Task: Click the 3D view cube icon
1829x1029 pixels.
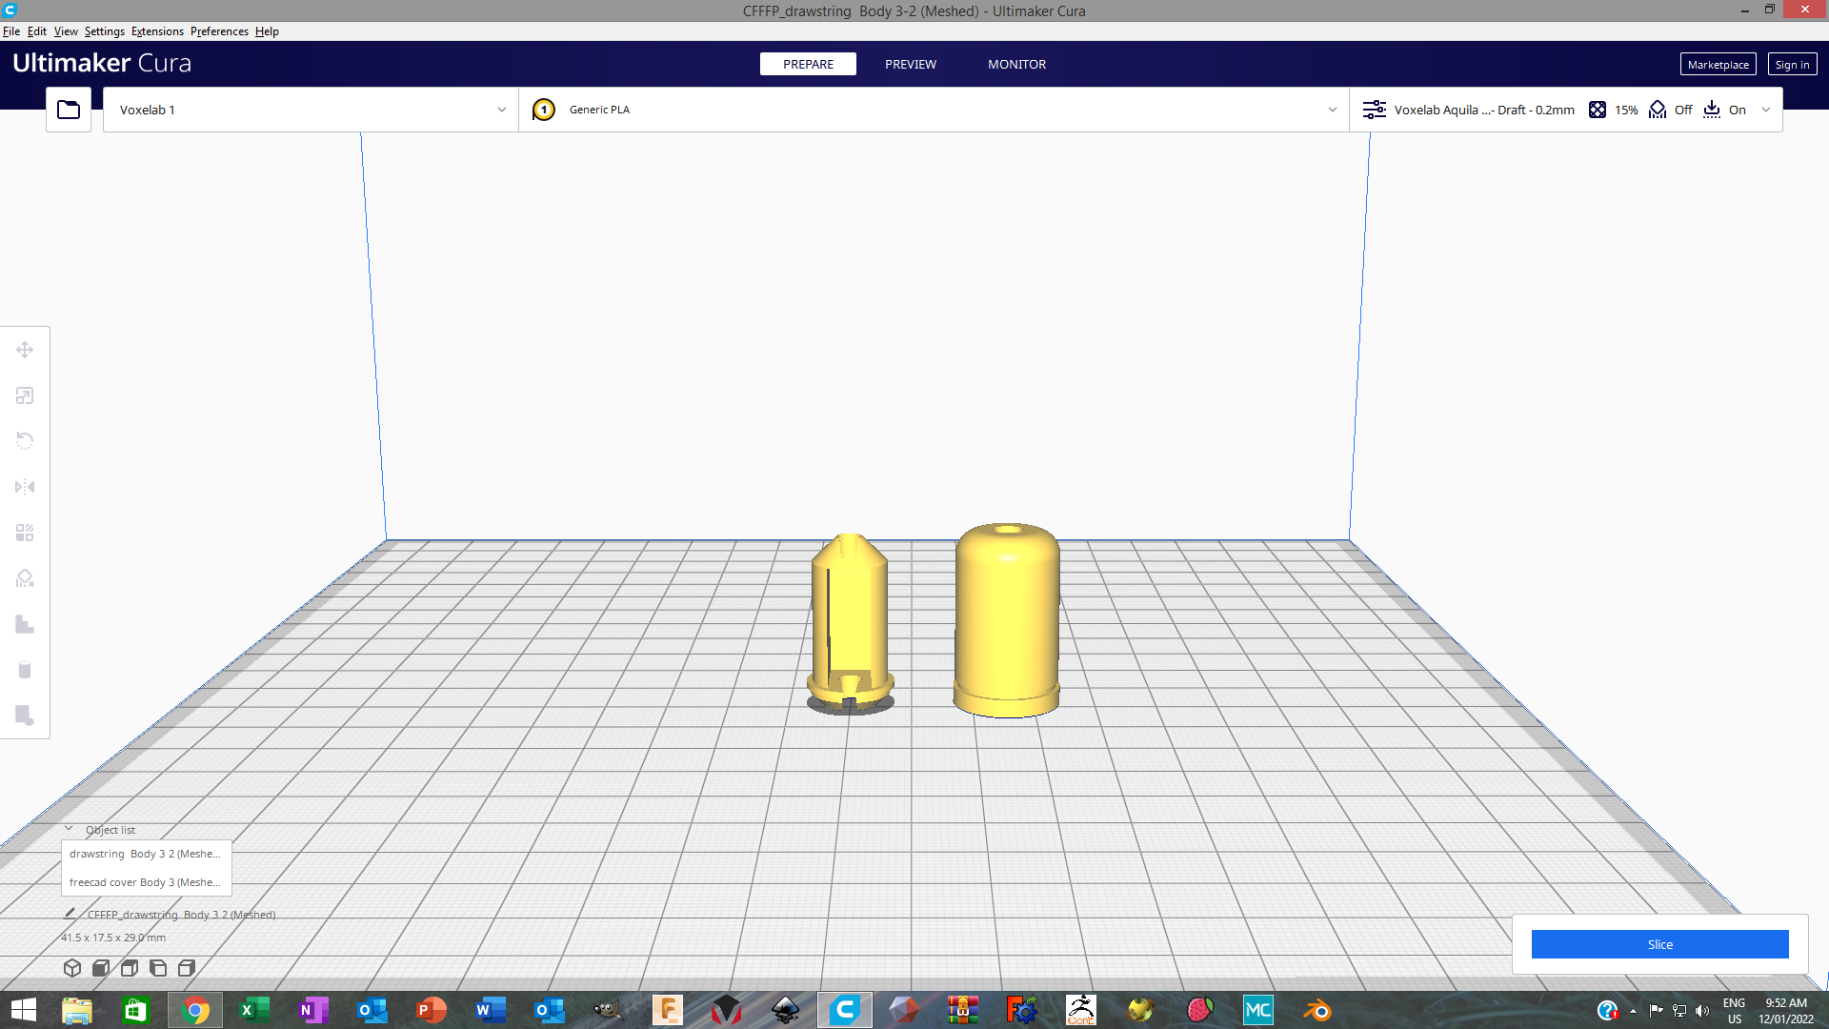Action: (72, 968)
